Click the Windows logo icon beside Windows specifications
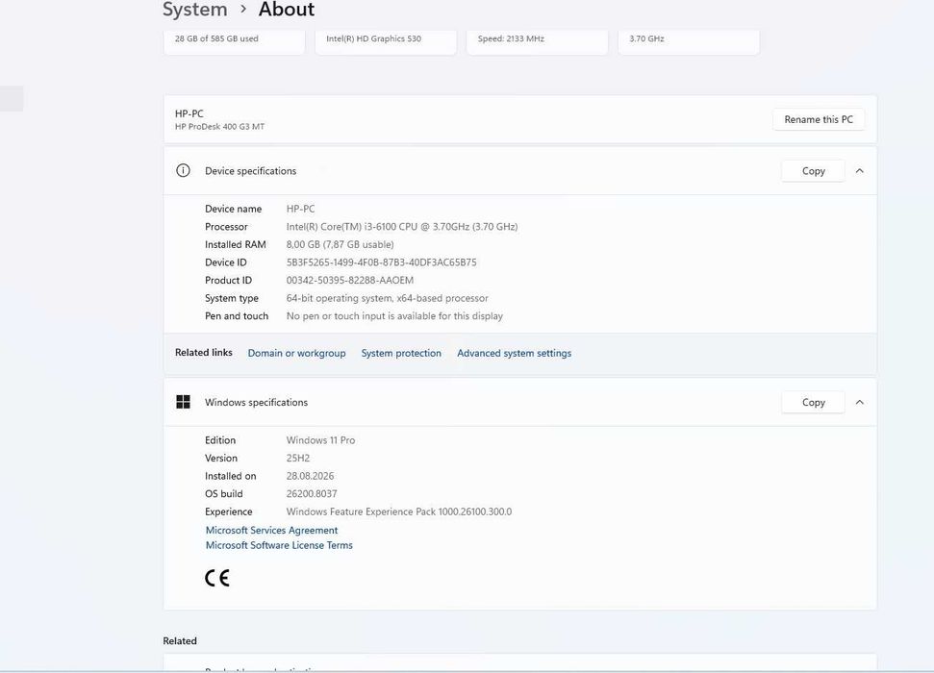This screenshot has height=673, width=934. click(183, 402)
